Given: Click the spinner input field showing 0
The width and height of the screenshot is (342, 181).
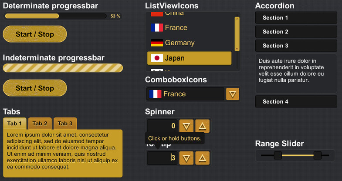Looking at the screenshot, I should pyautogui.click(x=162, y=126).
